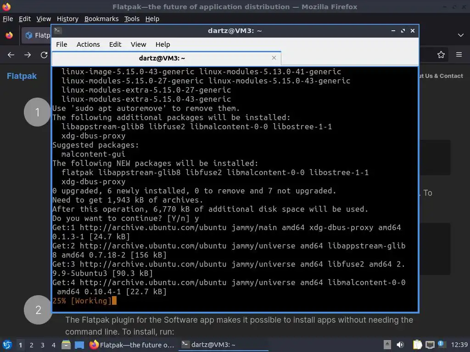The image size is (470, 352).
Task: Open the file manager from the taskbar
Action: (66, 345)
